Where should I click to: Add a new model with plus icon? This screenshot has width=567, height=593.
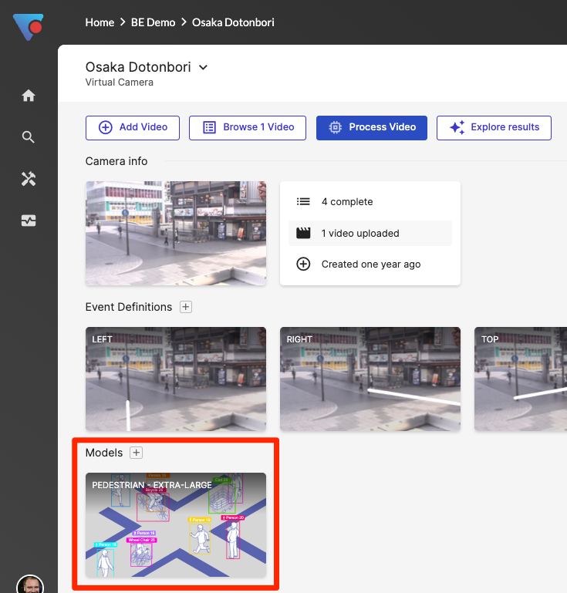click(x=136, y=453)
